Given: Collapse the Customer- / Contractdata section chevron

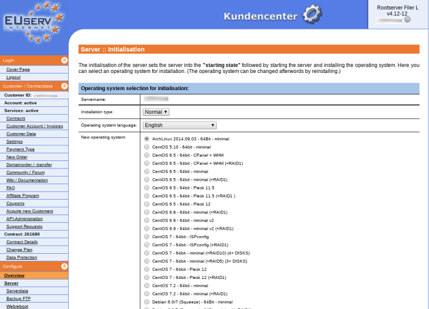Looking at the screenshot, I should tap(64, 86).
